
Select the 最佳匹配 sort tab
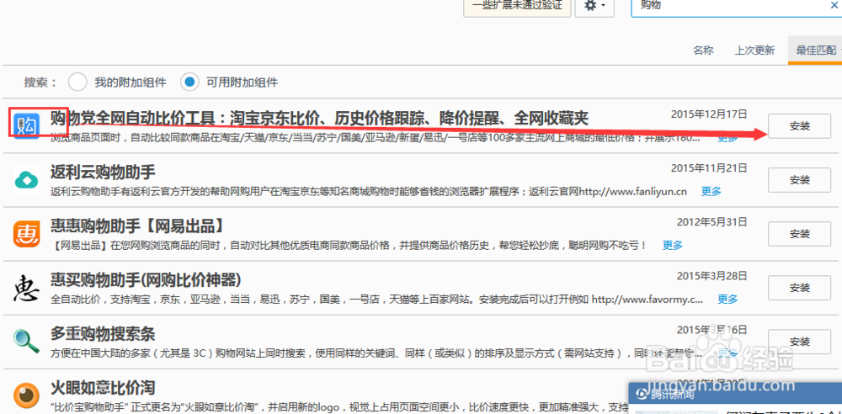816,50
